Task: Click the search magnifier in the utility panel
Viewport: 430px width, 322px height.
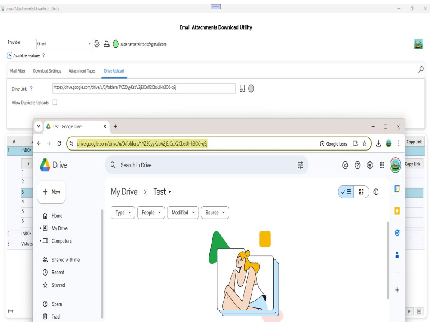Action: [x=421, y=70]
